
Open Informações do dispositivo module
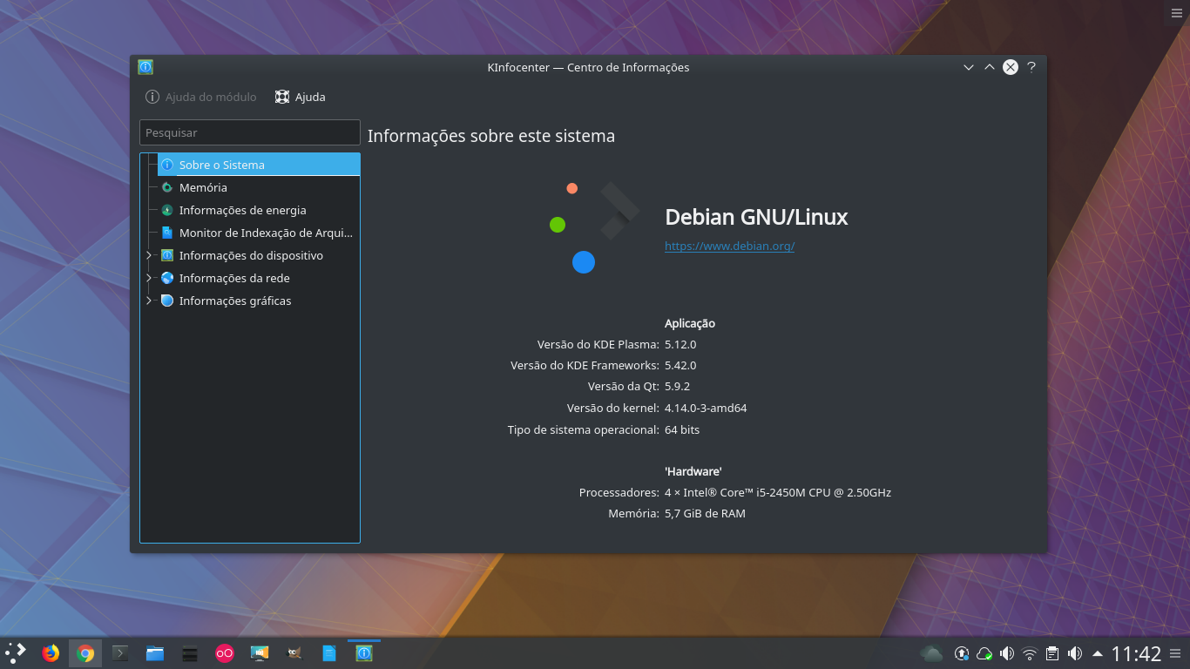tap(251, 255)
